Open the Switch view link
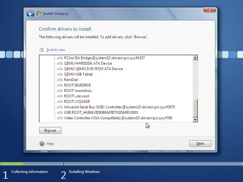 point(56,50)
